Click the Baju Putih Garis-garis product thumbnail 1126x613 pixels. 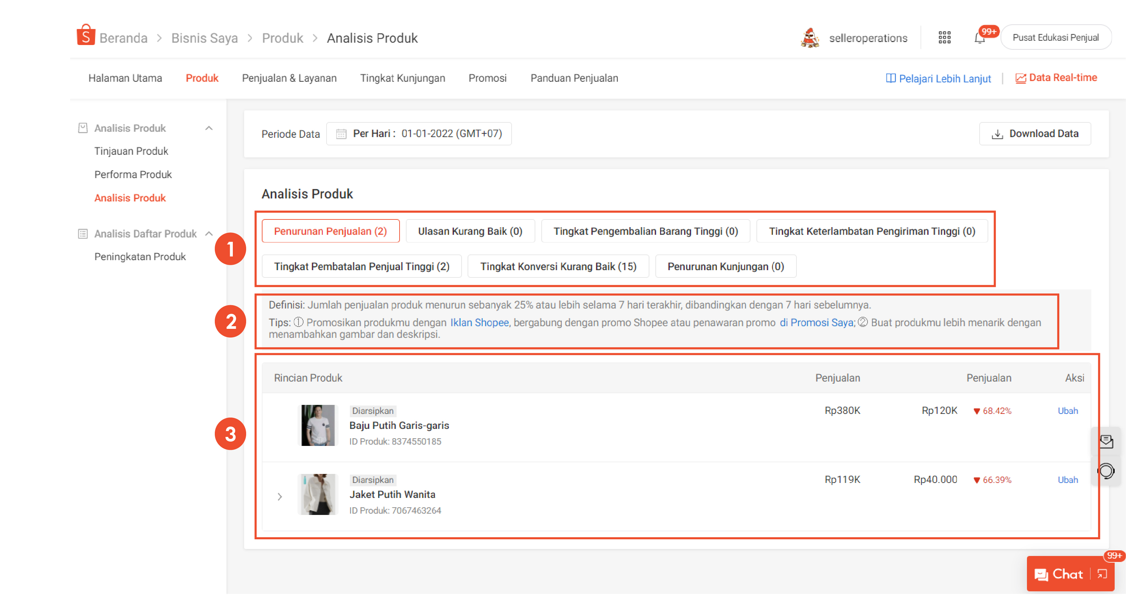pyautogui.click(x=318, y=425)
